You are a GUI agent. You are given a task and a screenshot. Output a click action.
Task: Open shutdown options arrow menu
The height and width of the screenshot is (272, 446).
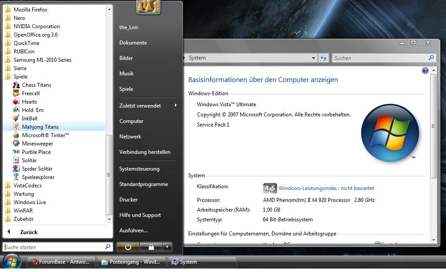(x=167, y=247)
